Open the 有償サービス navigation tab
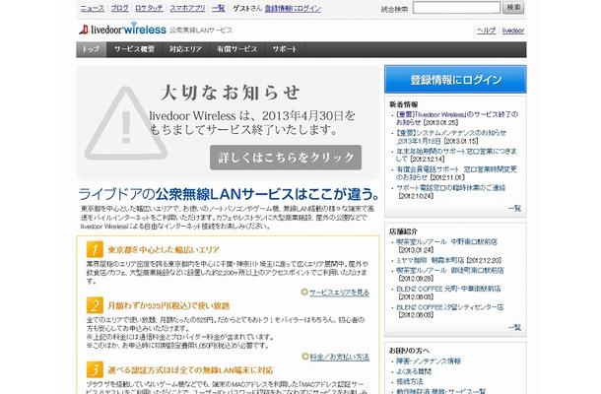The image size is (601, 394). [x=236, y=49]
